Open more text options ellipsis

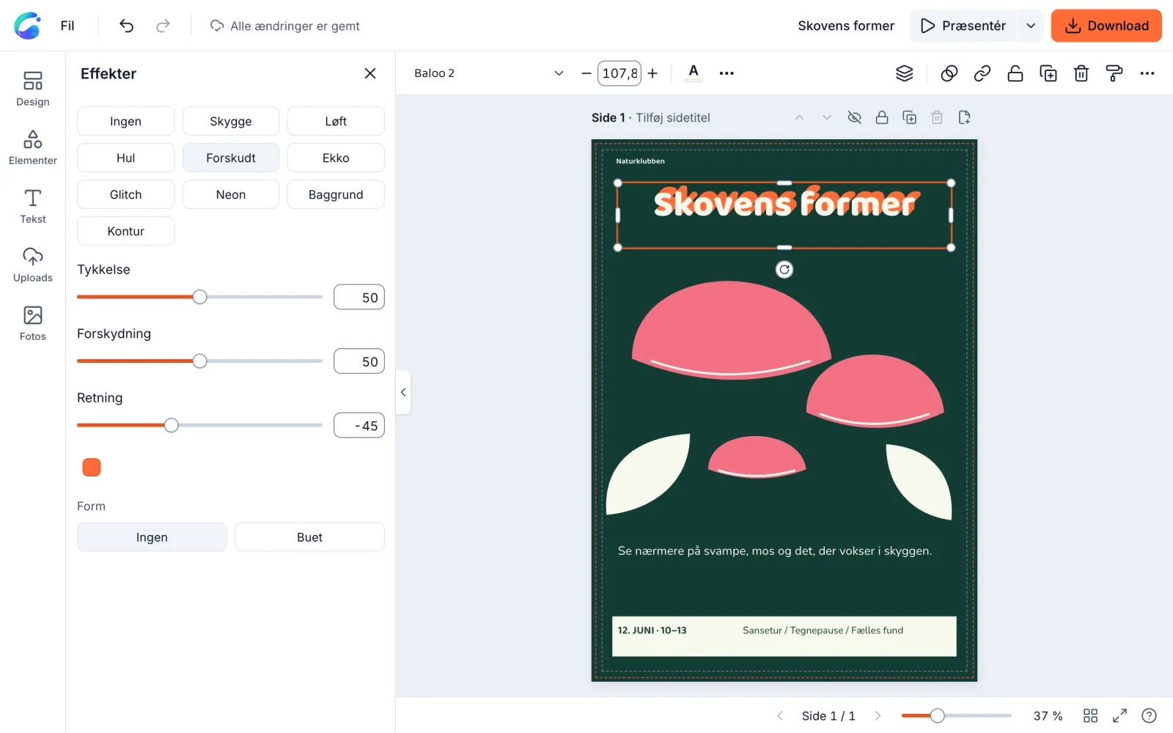point(727,73)
